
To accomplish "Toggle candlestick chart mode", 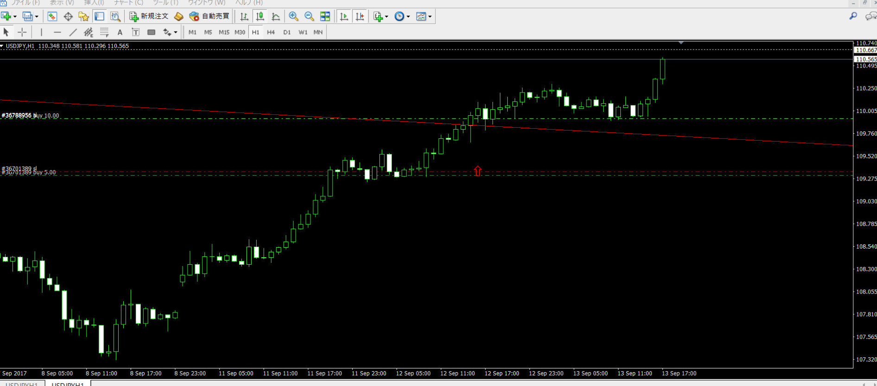I will [x=260, y=16].
